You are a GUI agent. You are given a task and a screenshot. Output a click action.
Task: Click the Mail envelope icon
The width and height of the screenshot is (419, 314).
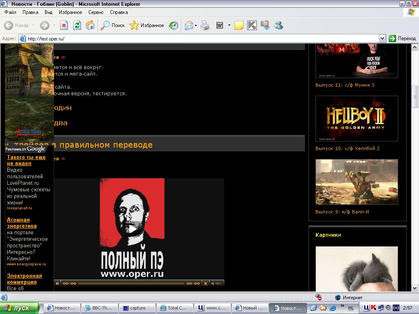click(189, 25)
